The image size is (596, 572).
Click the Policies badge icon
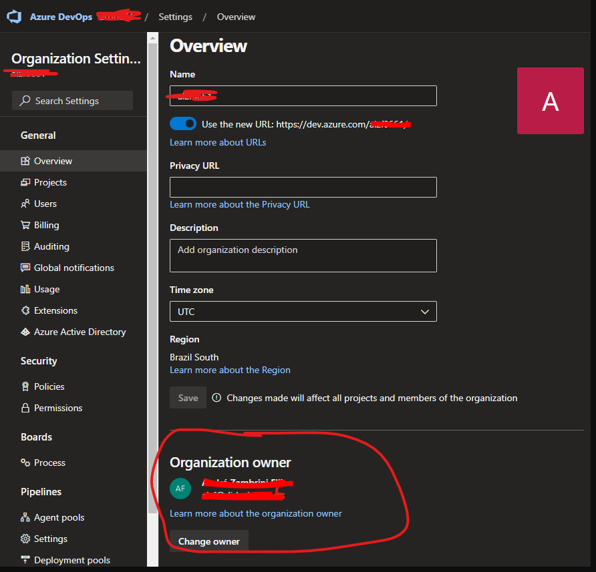pos(25,386)
